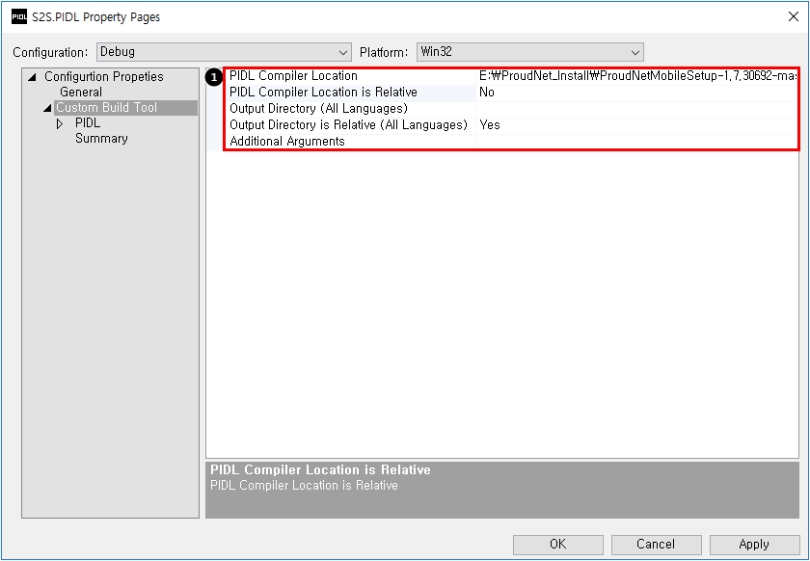The height and width of the screenshot is (561, 810).
Task: Select the PIDL tree item
Action: pyautogui.click(x=88, y=123)
